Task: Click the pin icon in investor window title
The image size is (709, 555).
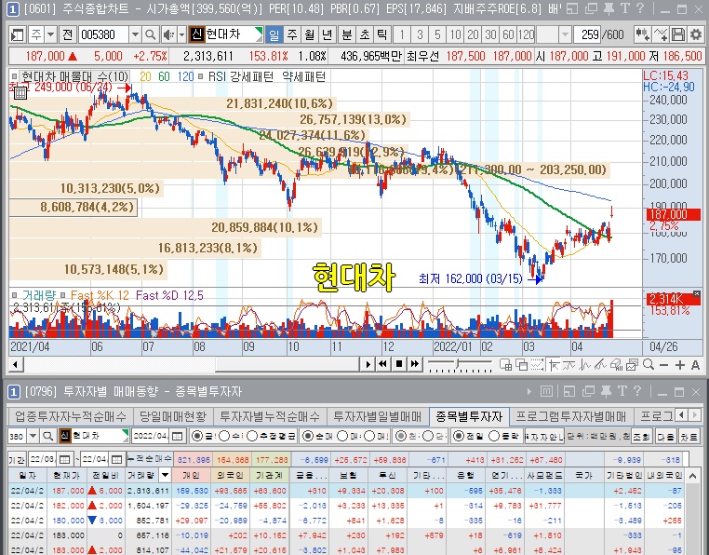Action: (x=606, y=392)
